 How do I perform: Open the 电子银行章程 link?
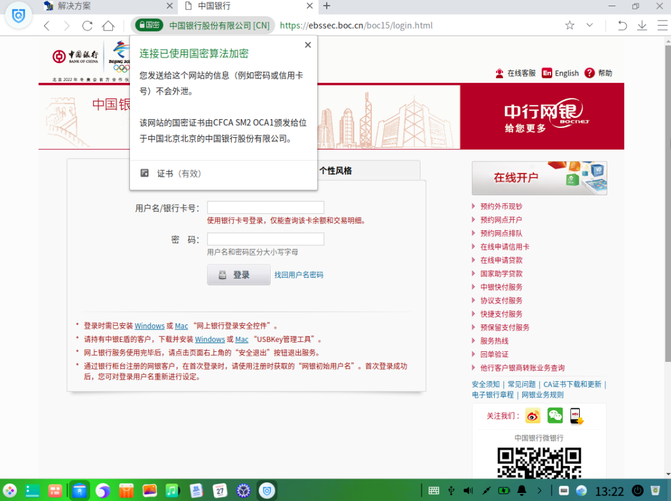click(x=492, y=395)
